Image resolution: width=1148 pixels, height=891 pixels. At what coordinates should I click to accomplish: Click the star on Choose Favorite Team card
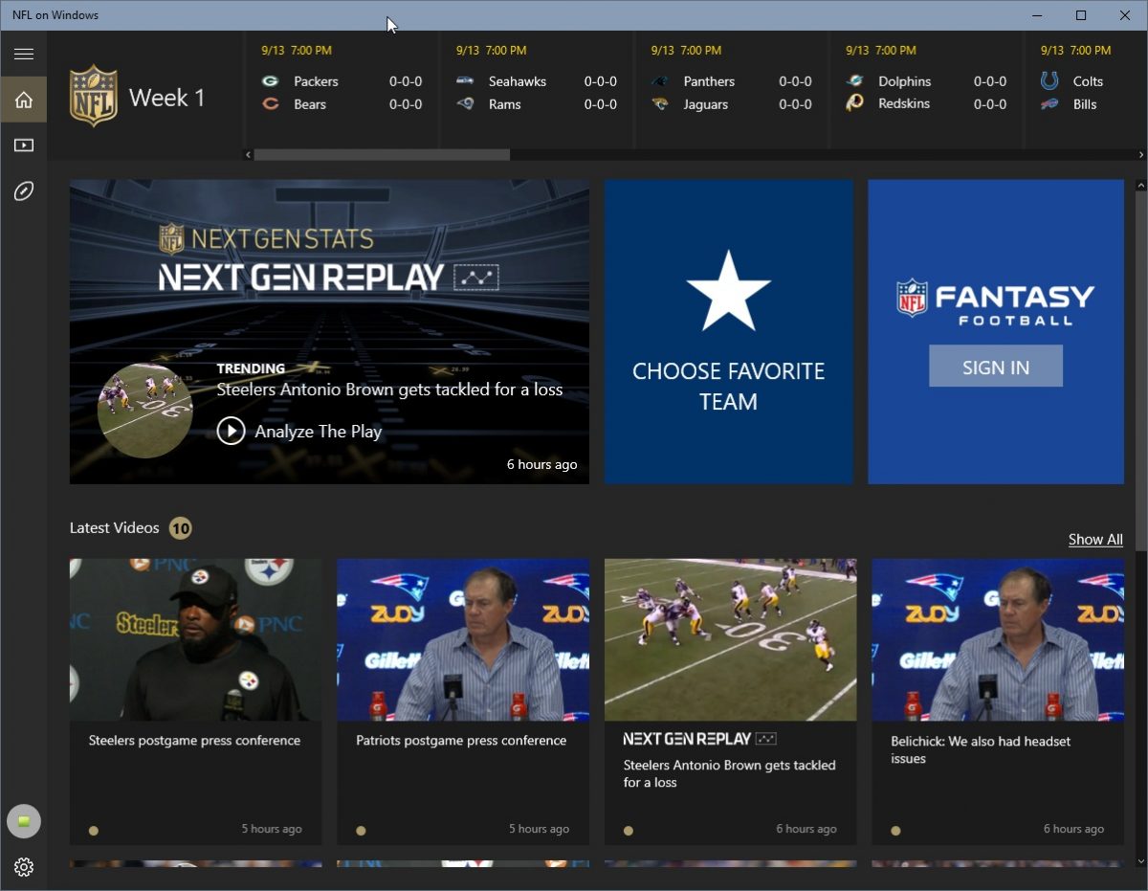coord(729,291)
